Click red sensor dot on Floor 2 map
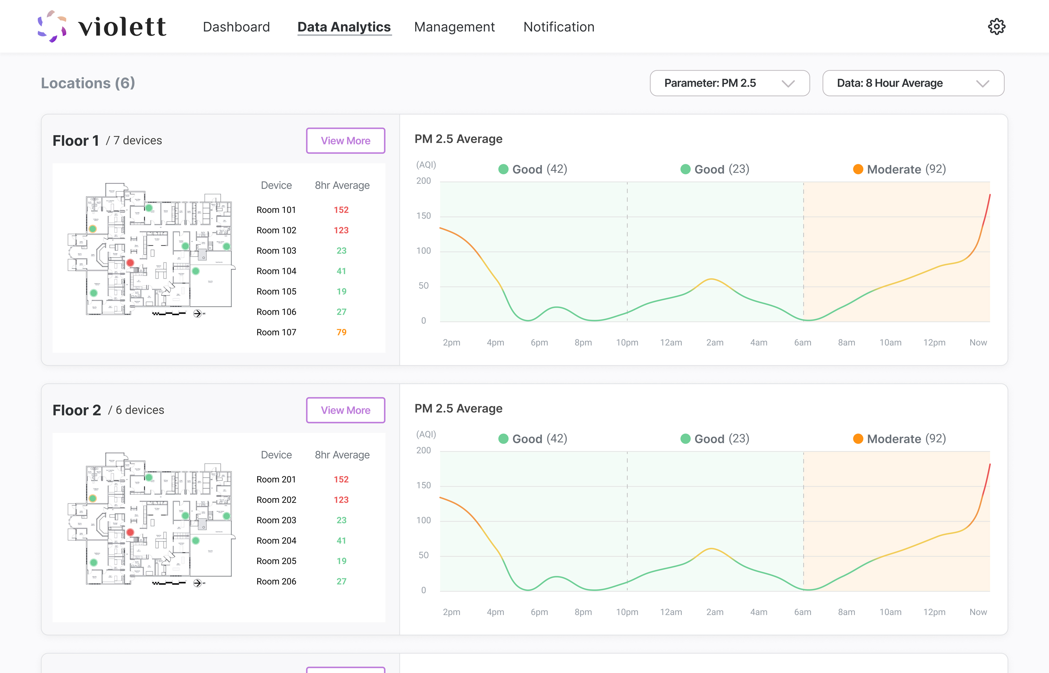The image size is (1049, 673). 130,532
